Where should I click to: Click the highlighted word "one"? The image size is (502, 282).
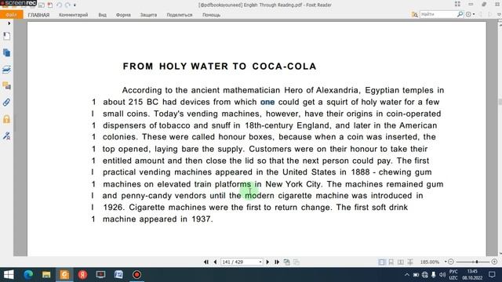[267, 102]
